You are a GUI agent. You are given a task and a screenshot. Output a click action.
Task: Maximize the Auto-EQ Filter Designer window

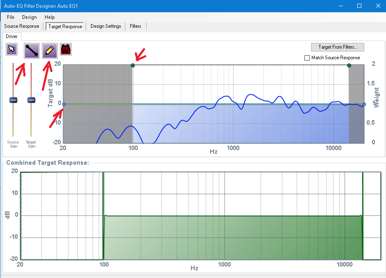tap(359, 6)
